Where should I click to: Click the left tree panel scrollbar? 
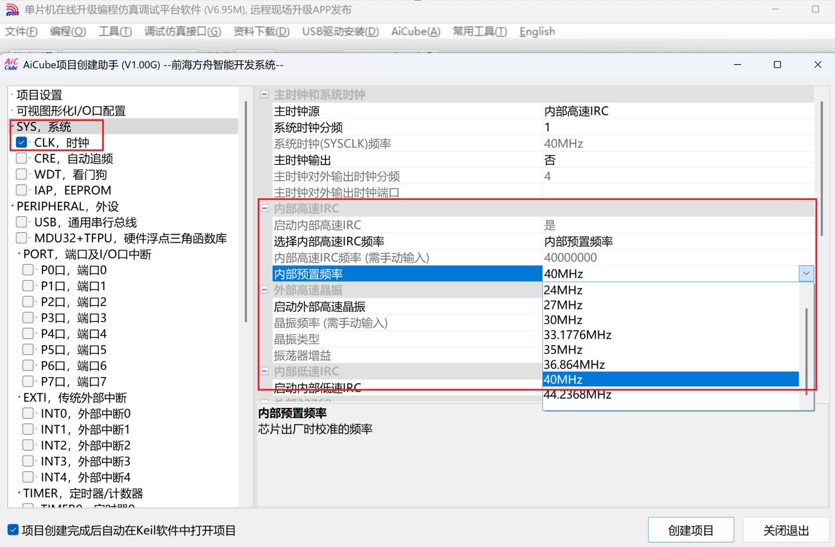[x=246, y=212]
